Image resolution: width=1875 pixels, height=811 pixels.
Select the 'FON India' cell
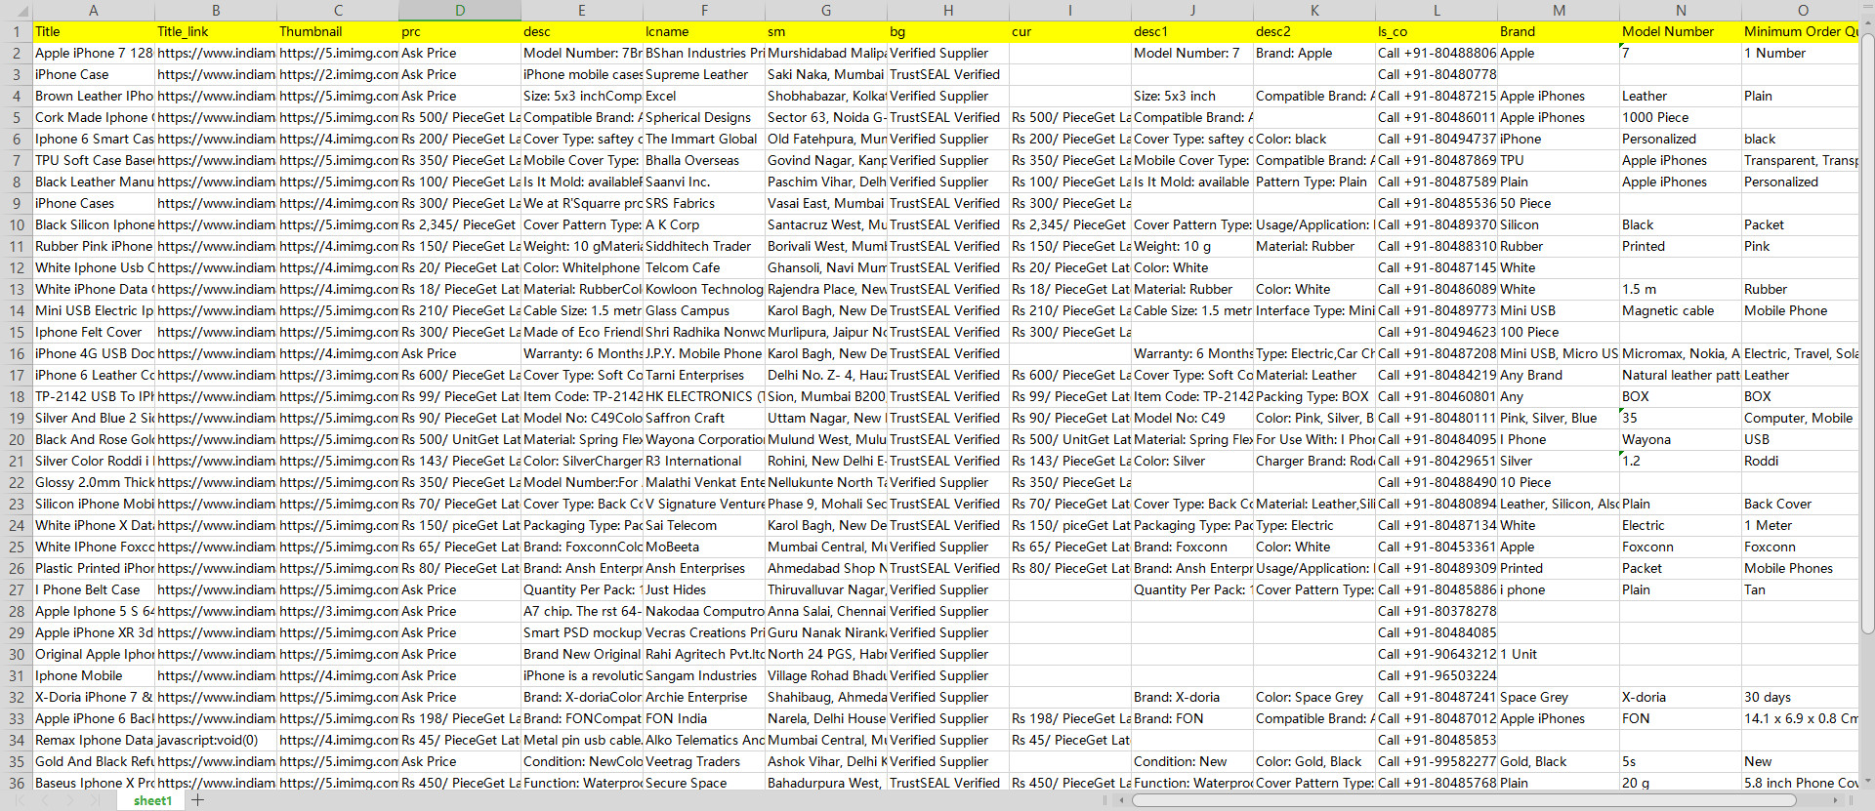[704, 719]
